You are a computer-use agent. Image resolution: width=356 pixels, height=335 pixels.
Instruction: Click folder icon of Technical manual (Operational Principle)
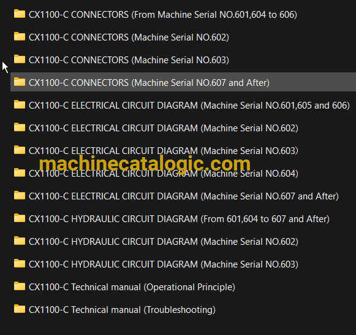20,286
